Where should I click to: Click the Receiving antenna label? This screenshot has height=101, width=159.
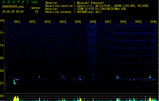(58, 12)
